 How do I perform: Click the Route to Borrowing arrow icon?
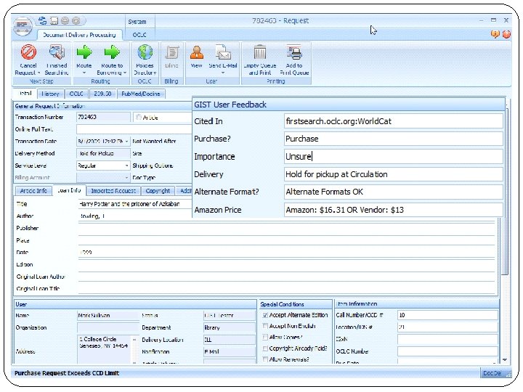(112, 52)
